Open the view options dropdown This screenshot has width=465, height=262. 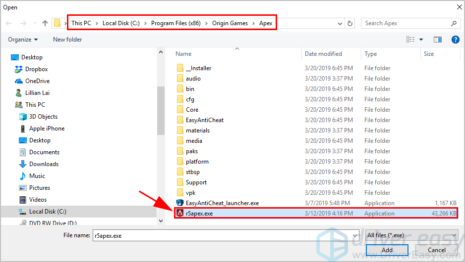pos(421,40)
